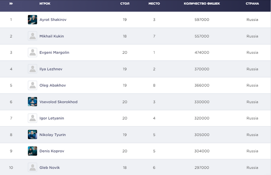The image size is (271, 175).
Task: Sort by the МЕСТО column header
Action: coord(154,3)
